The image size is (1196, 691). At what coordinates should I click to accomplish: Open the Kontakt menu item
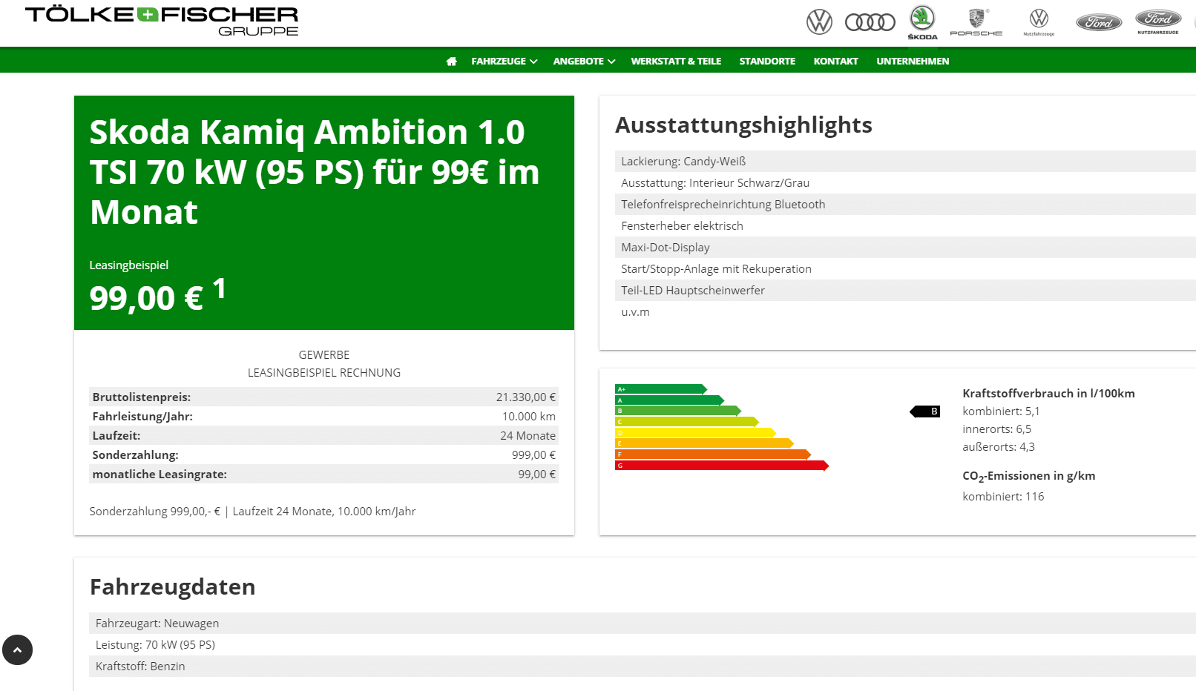coord(835,62)
